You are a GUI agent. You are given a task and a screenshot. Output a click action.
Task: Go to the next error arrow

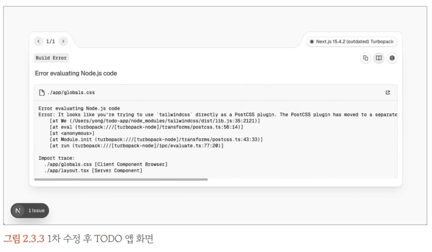64,41
